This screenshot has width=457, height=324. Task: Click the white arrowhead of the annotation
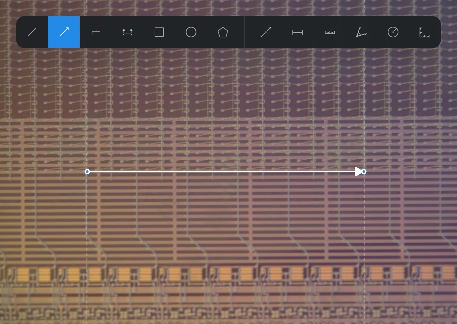coord(358,172)
